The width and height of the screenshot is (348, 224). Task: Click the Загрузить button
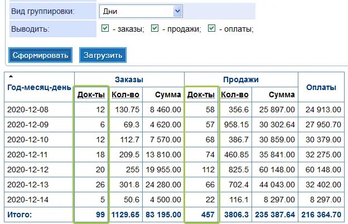click(103, 55)
